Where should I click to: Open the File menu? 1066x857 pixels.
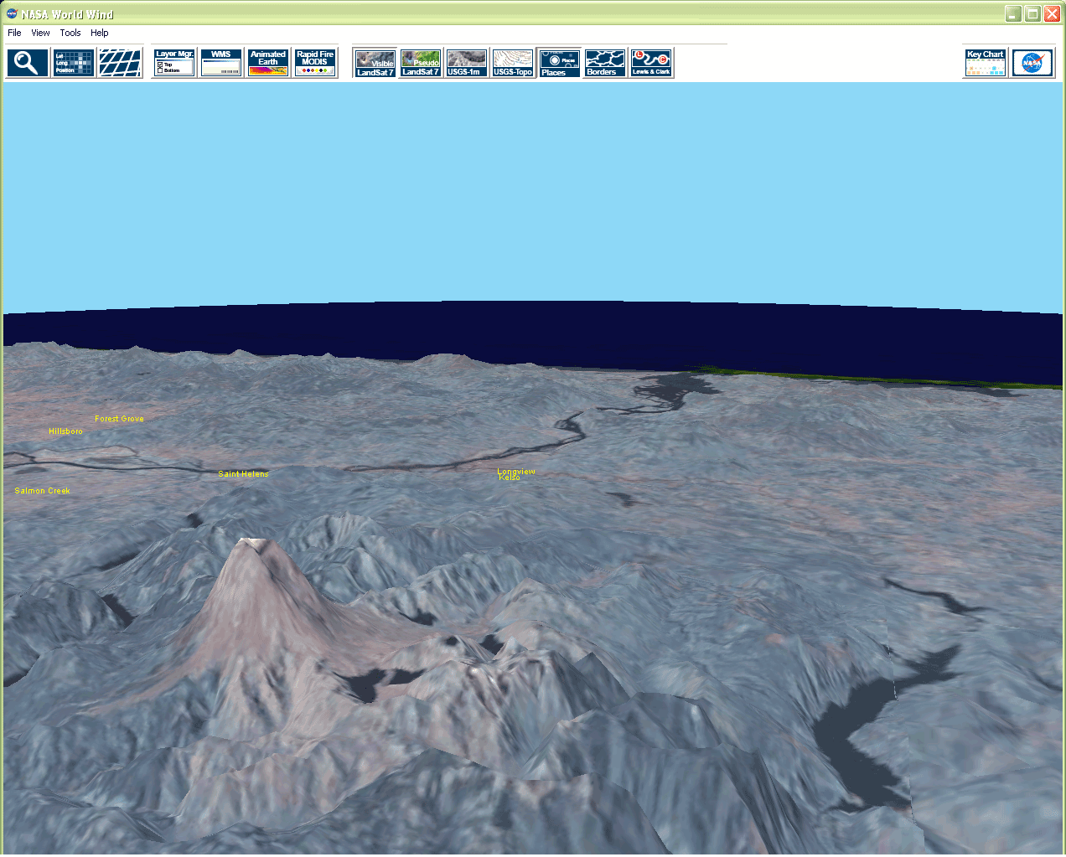tap(14, 33)
